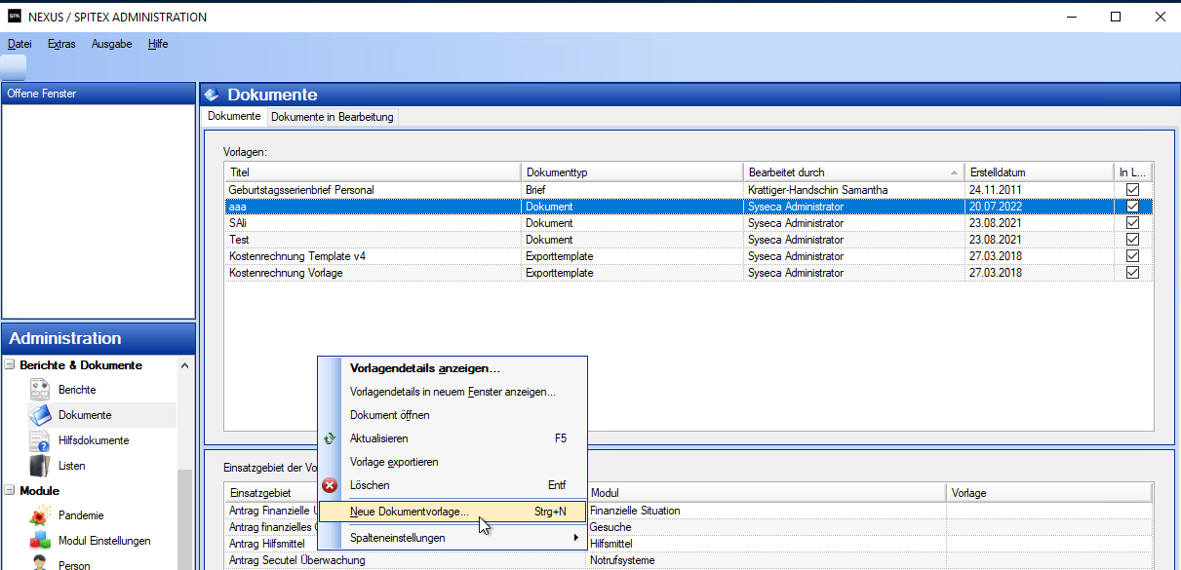
Task: Open the Berichte icon in sidebar
Action: (x=40, y=390)
